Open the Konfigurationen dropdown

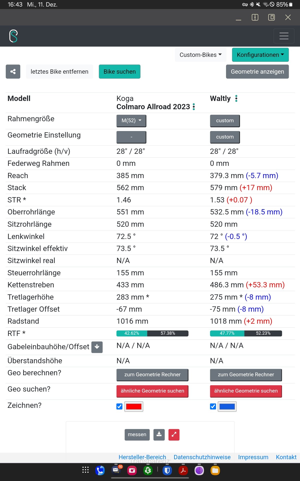pos(260,55)
